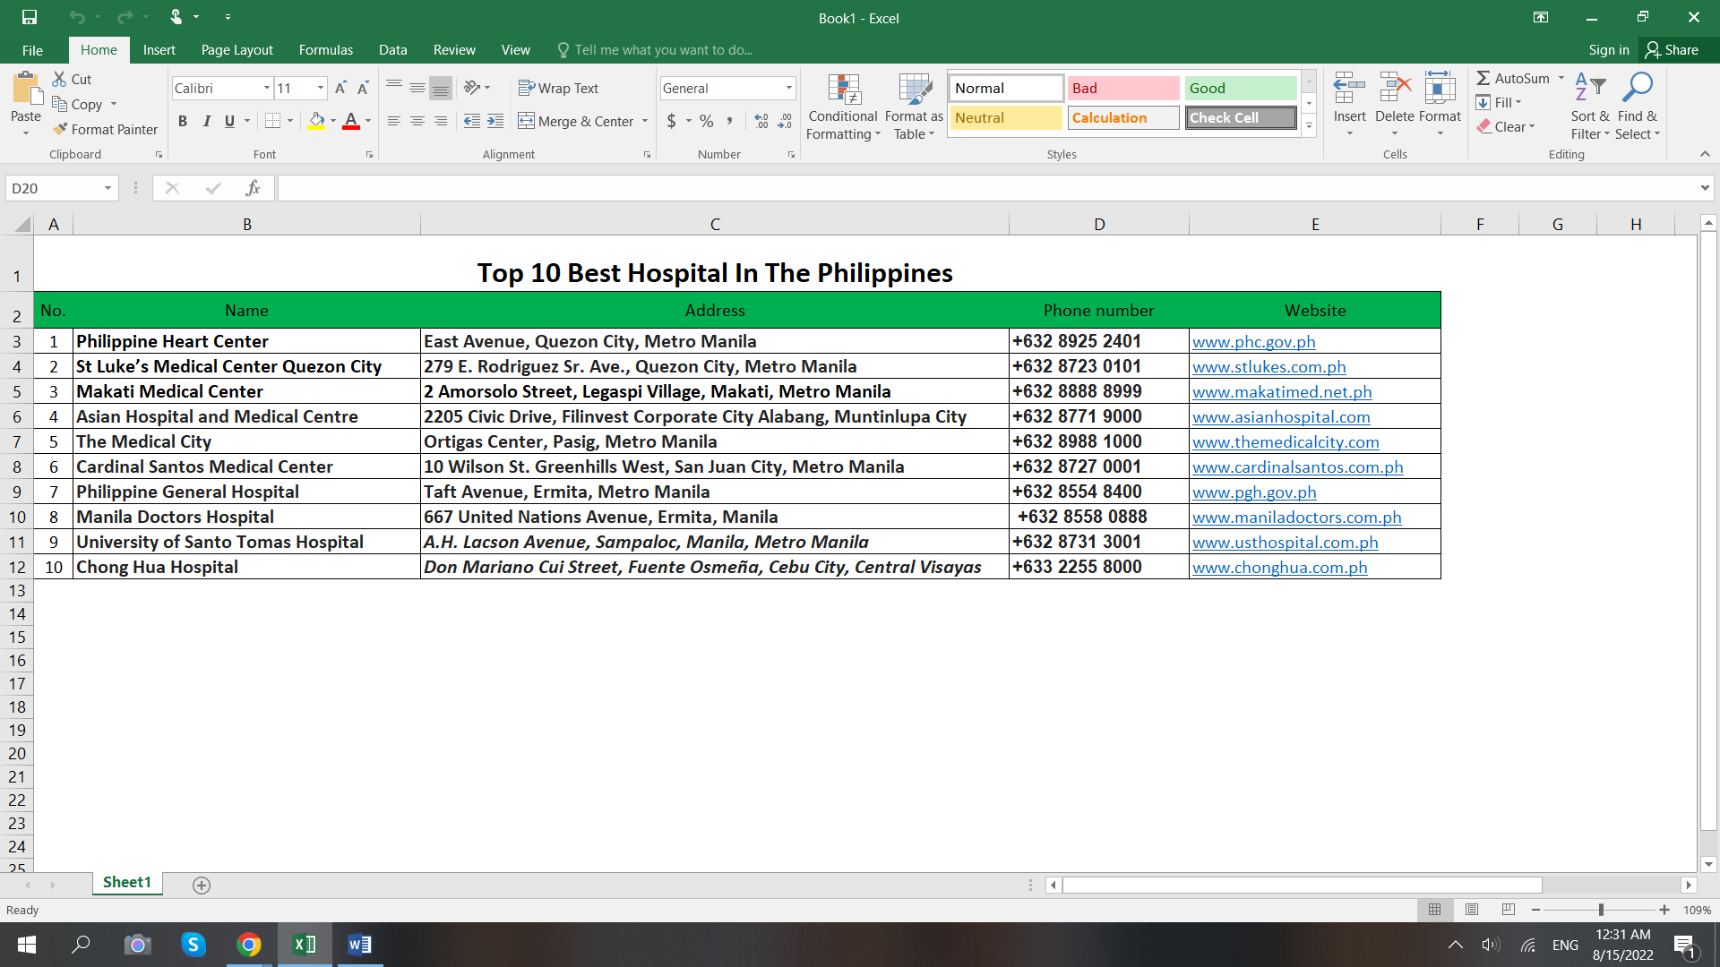The image size is (1720, 967).
Task: Apply the Good cell style swatch
Action: click(x=1240, y=88)
